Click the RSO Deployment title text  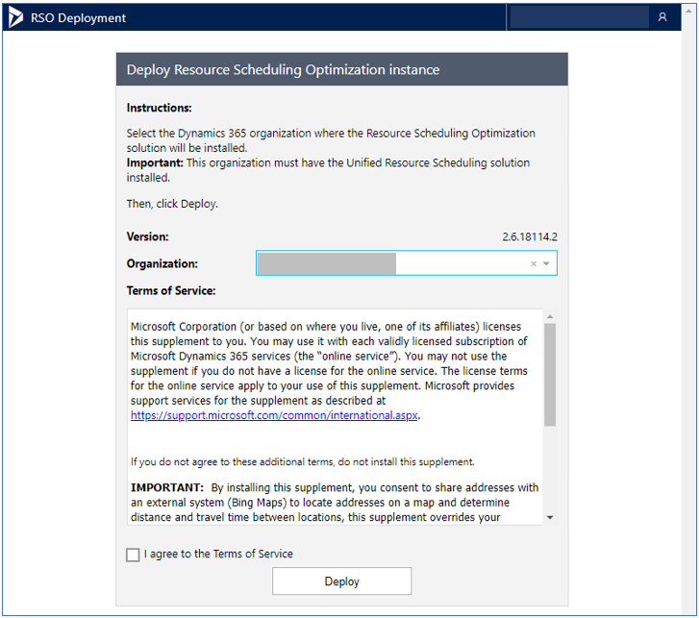tap(79, 18)
